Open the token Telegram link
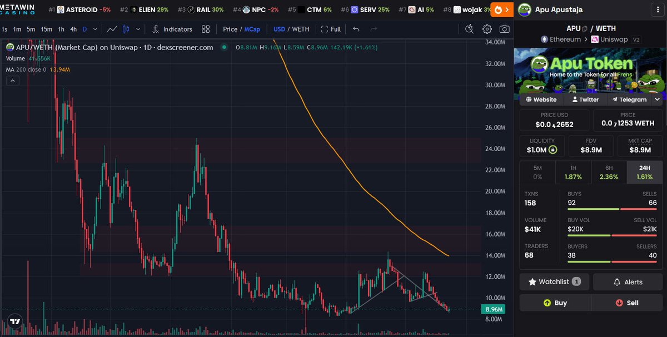 pyautogui.click(x=629, y=99)
